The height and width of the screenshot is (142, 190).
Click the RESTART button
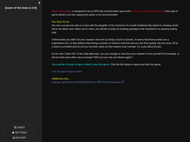(x=19, y=138)
